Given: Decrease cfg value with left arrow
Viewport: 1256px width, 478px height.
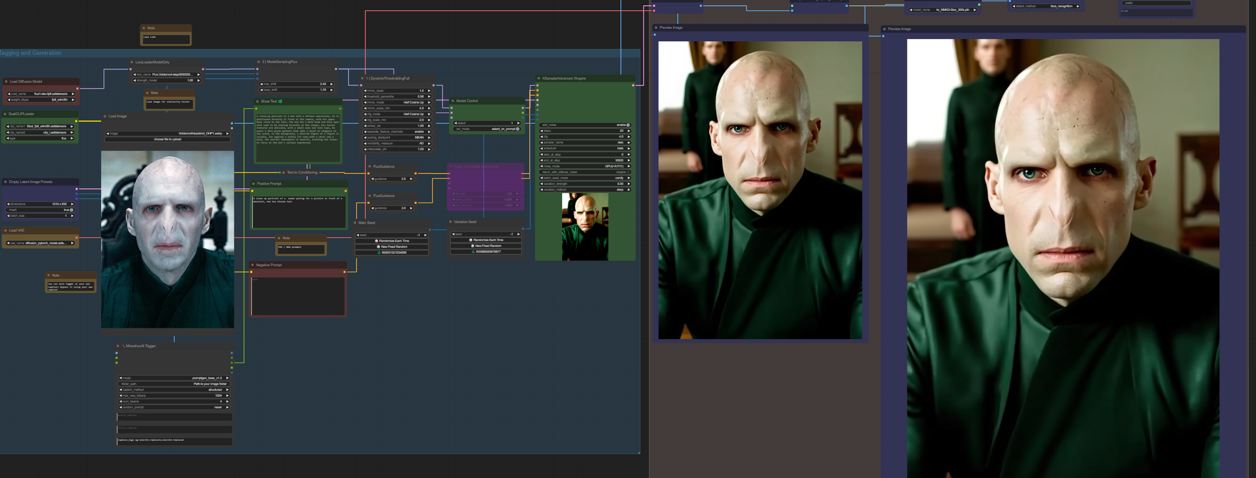Looking at the screenshot, I should tap(542, 137).
